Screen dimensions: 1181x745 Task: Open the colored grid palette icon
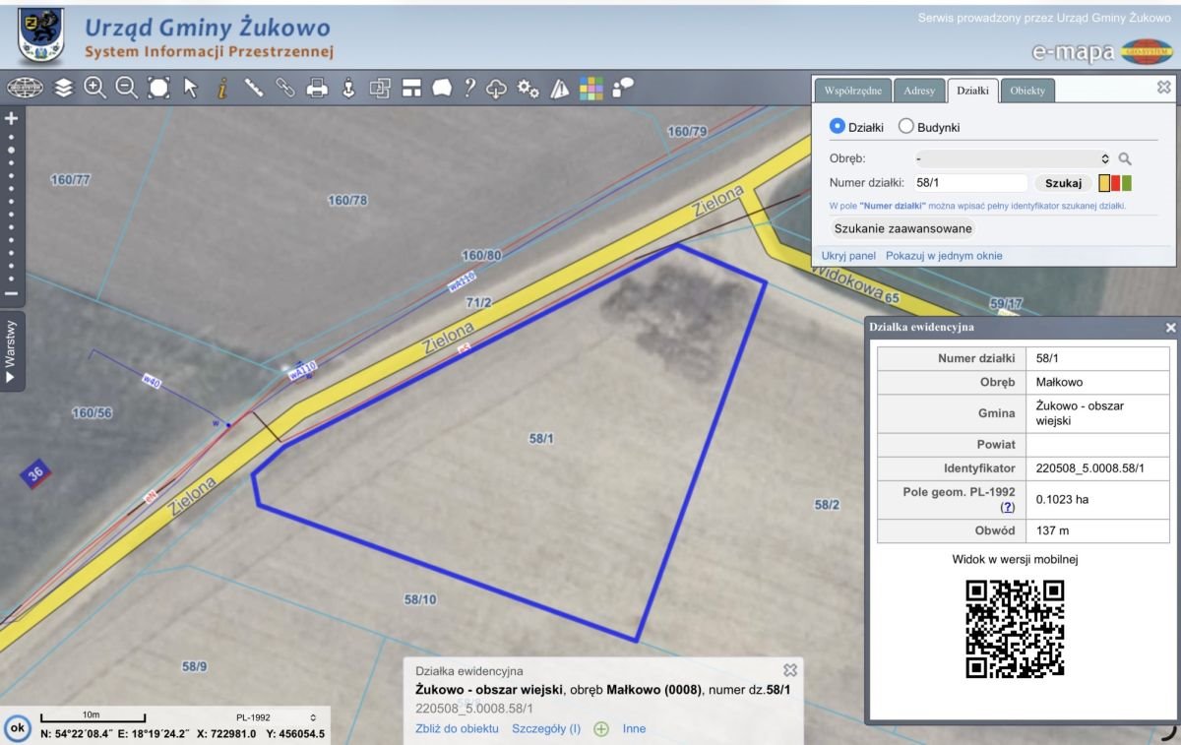[x=590, y=89]
